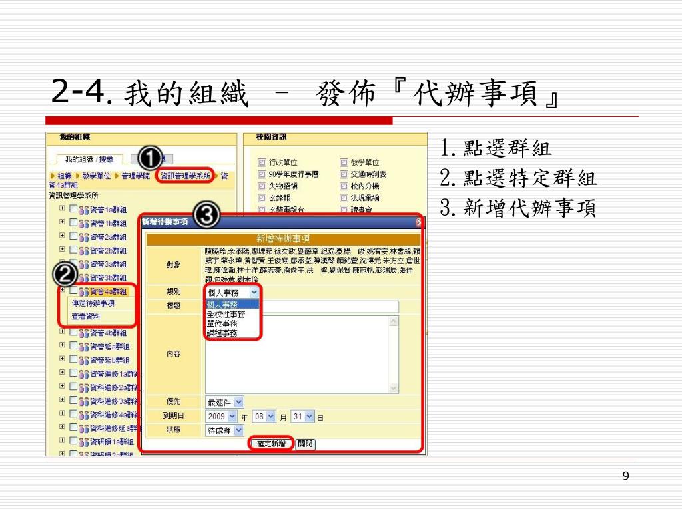The height and width of the screenshot is (511, 682).
Task: Open the 教學單位 breadcrumb link
Action: [x=96, y=176]
